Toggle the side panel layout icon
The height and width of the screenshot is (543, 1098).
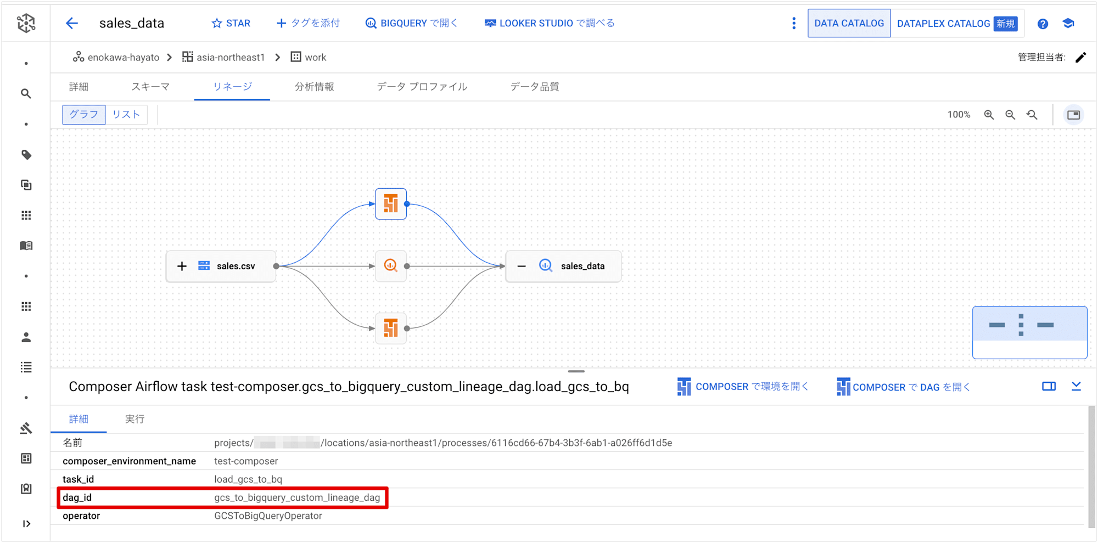point(1049,386)
